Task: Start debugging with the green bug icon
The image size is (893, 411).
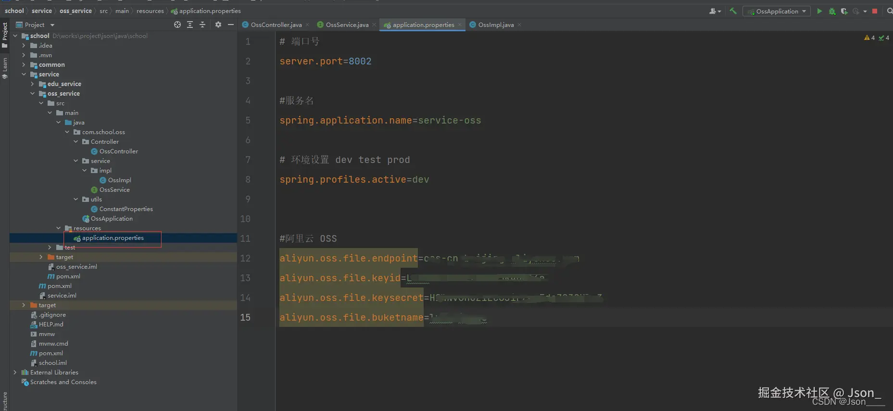Action: tap(832, 11)
